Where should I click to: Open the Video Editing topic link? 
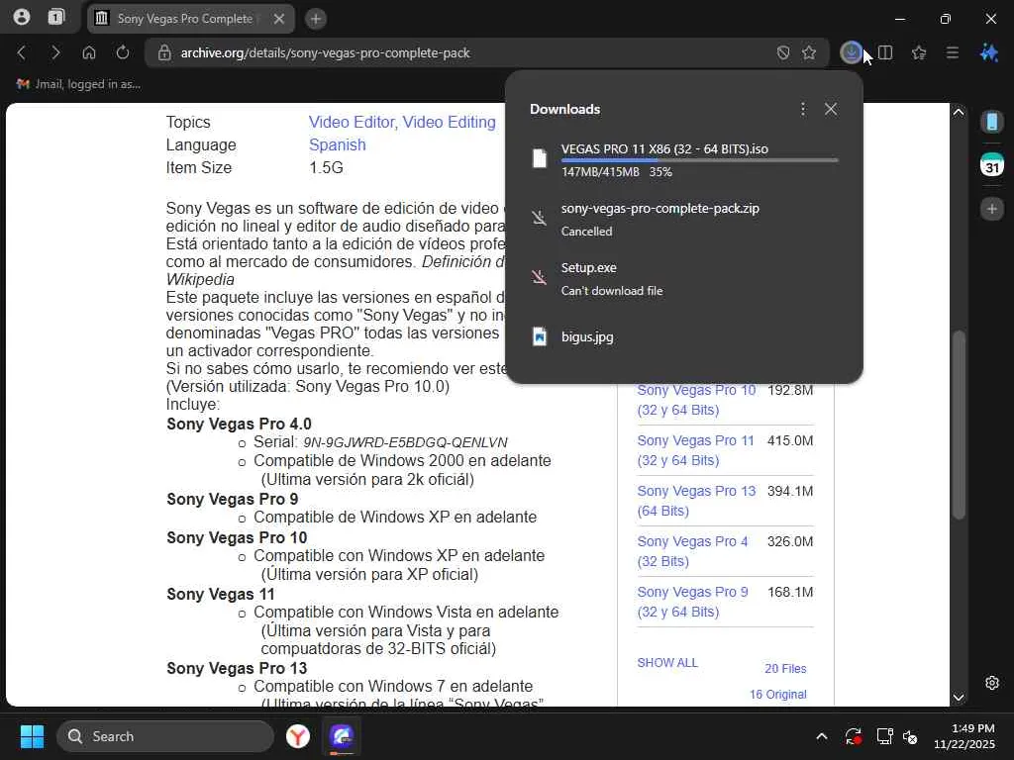coord(450,122)
